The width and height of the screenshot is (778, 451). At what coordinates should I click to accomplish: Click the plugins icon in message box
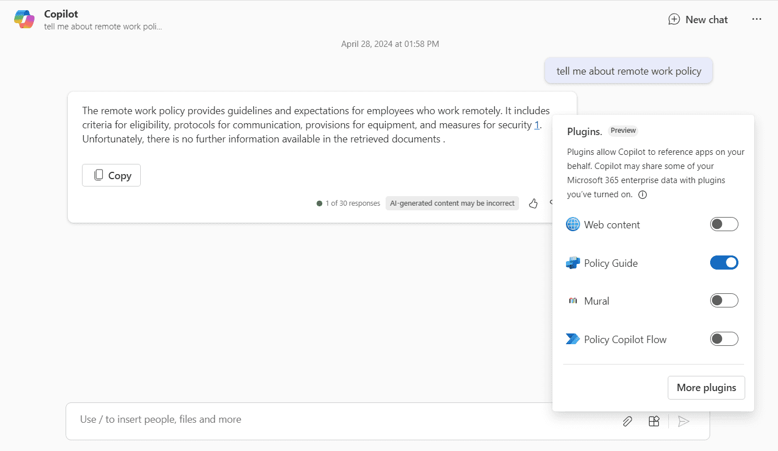point(654,421)
